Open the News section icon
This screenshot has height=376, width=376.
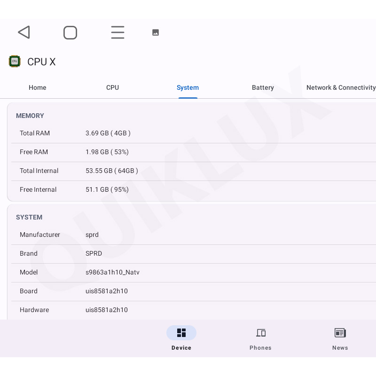point(340,333)
